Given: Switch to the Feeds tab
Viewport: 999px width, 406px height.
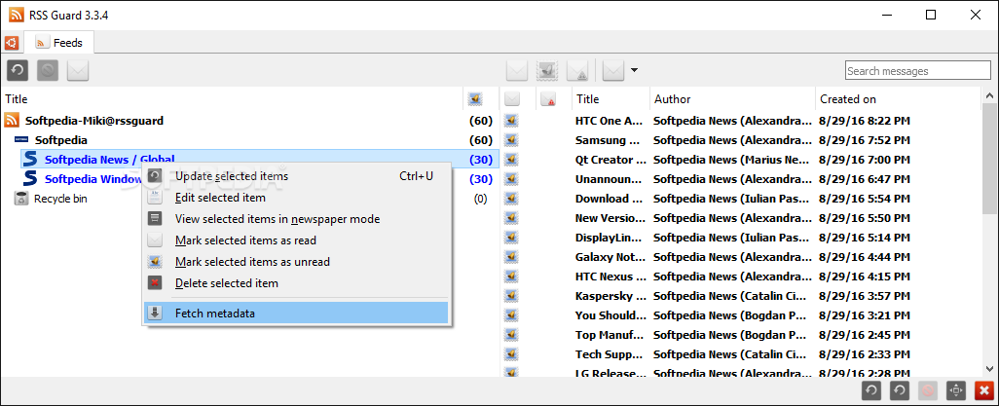Looking at the screenshot, I should 59,43.
